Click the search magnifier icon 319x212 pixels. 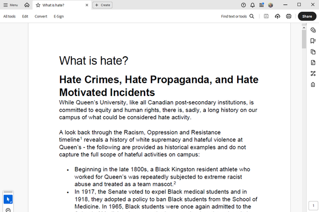252,16
